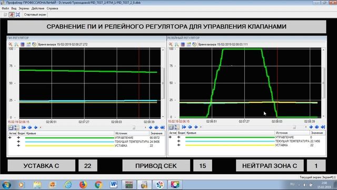Click the Стартовый экран button

pyautogui.click(x=35, y=15)
